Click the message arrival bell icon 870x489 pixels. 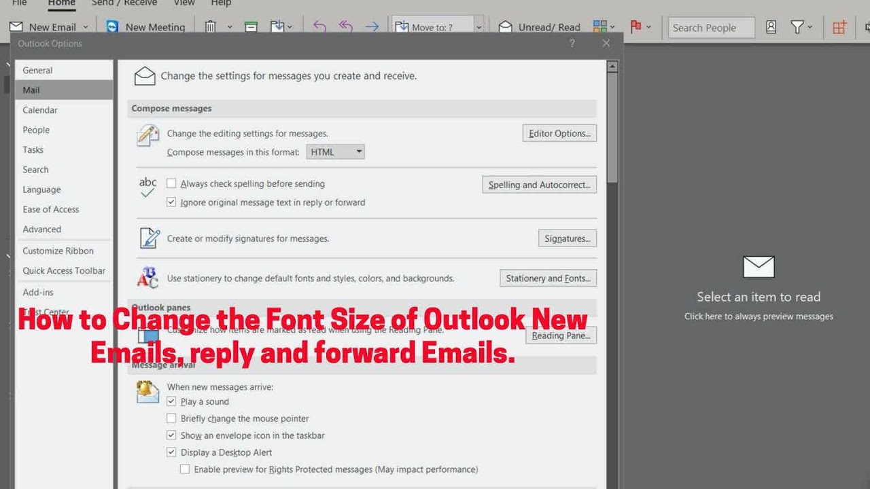click(147, 392)
